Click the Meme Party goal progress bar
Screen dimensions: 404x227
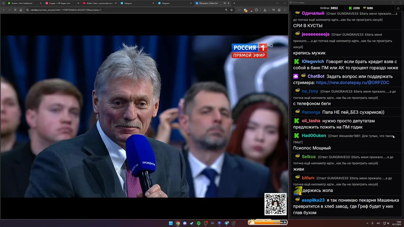click(267, 222)
